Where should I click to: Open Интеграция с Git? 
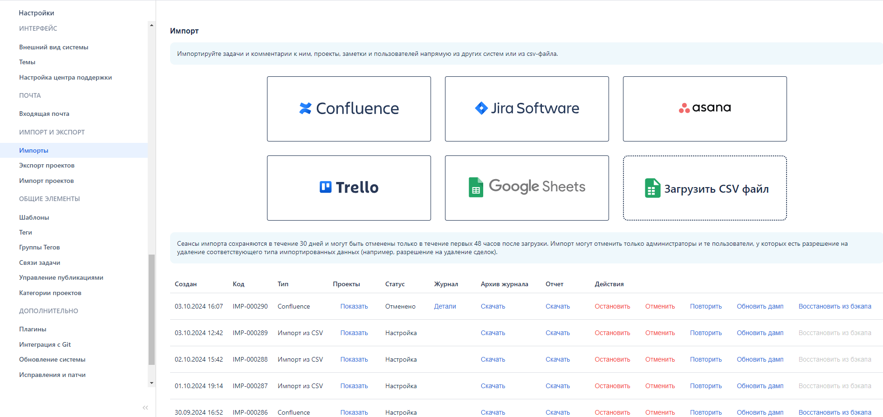click(x=45, y=344)
